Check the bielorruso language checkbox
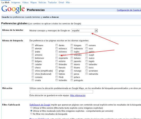 [33, 58]
